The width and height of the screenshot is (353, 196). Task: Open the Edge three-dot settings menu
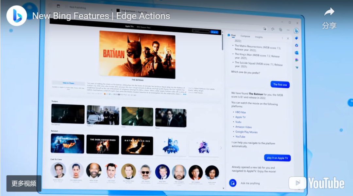[x=288, y=30]
